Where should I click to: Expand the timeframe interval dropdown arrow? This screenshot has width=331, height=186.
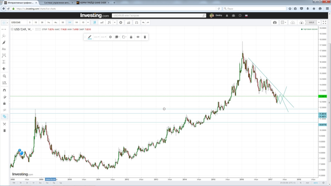(x=88, y=23)
